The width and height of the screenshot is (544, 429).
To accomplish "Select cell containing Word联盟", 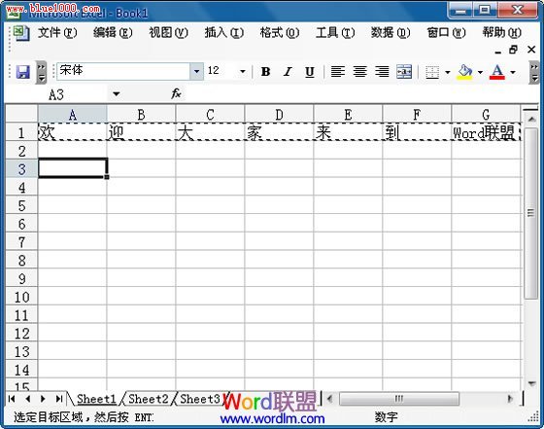I will (486, 132).
